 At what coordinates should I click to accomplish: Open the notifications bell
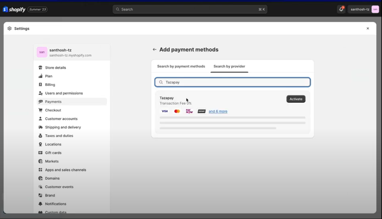(x=341, y=9)
